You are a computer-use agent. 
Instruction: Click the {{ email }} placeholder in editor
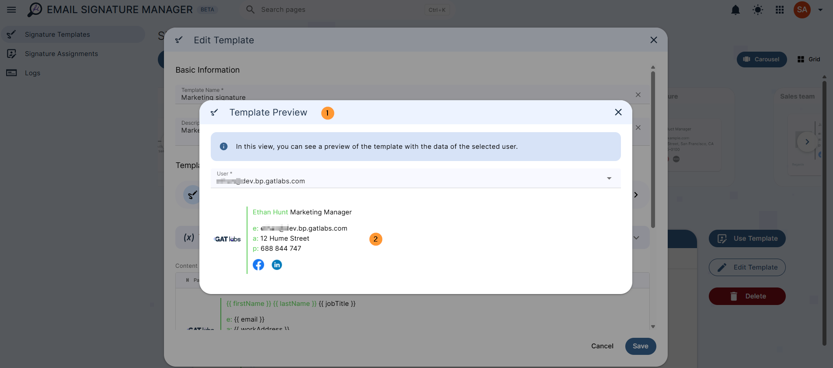[x=249, y=319]
